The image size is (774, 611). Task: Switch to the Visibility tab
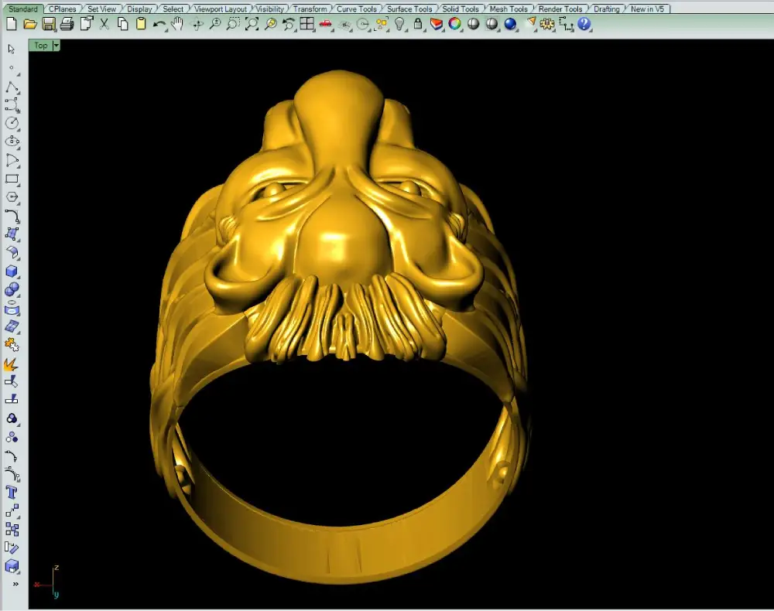270,9
